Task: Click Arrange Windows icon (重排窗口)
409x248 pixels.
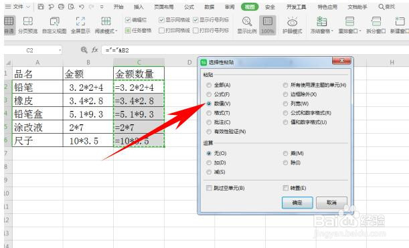Action: coord(349,21)
